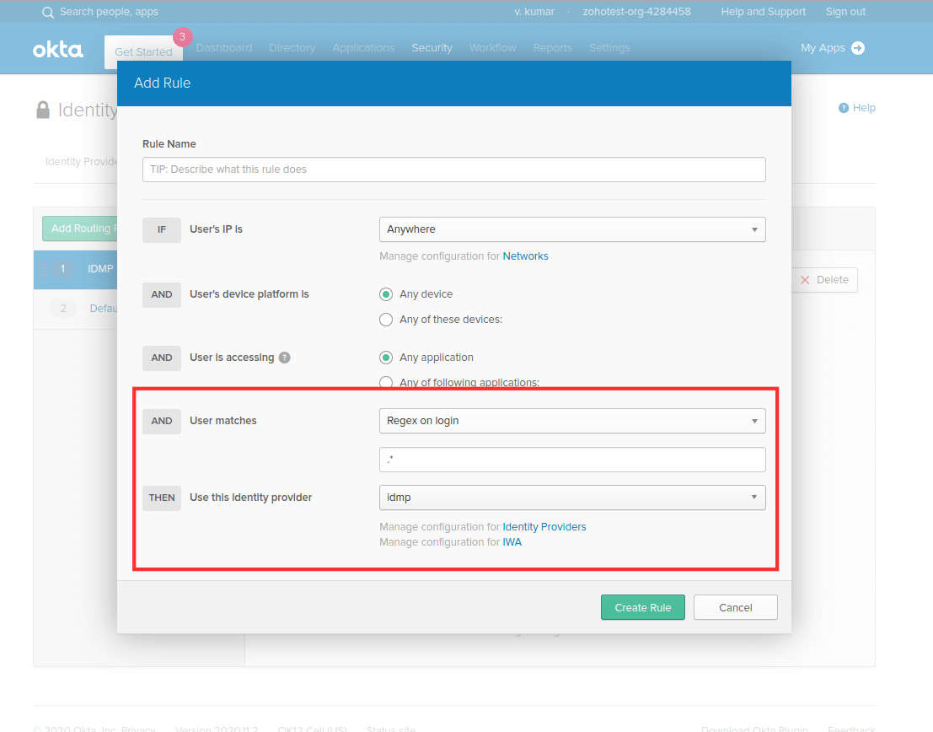
Task: Click the Privacy footer link
Action: coord(138,729)
